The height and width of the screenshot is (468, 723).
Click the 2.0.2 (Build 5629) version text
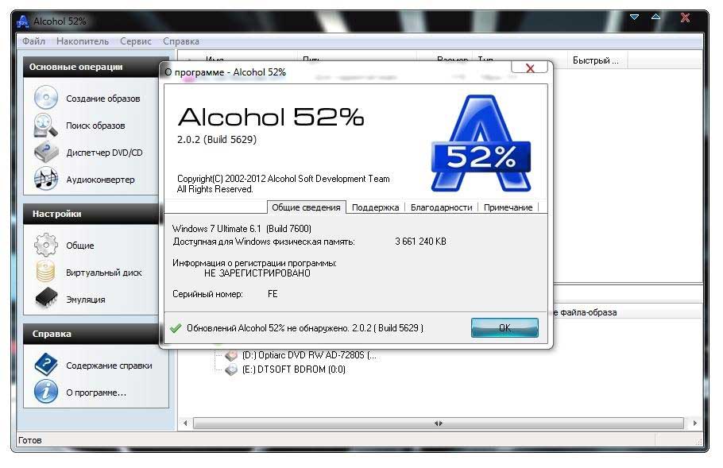217,140
